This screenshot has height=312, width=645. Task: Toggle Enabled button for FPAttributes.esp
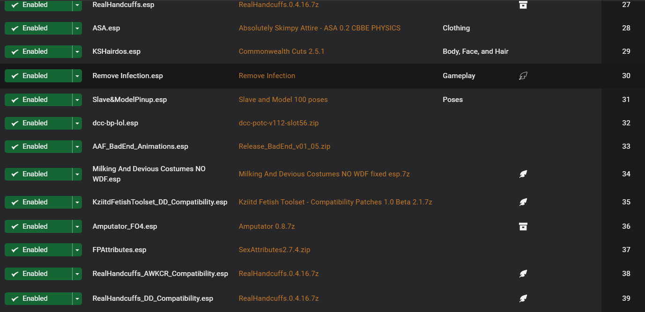point(38,250)
